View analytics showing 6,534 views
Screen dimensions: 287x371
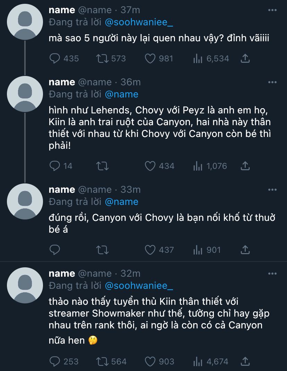tap(198, 59)
